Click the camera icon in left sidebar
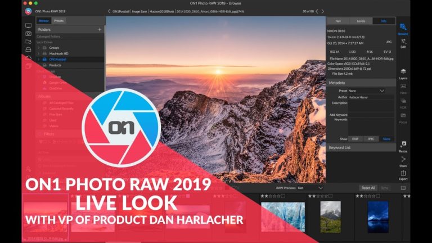The image size is (432, 243). [28, 34]
